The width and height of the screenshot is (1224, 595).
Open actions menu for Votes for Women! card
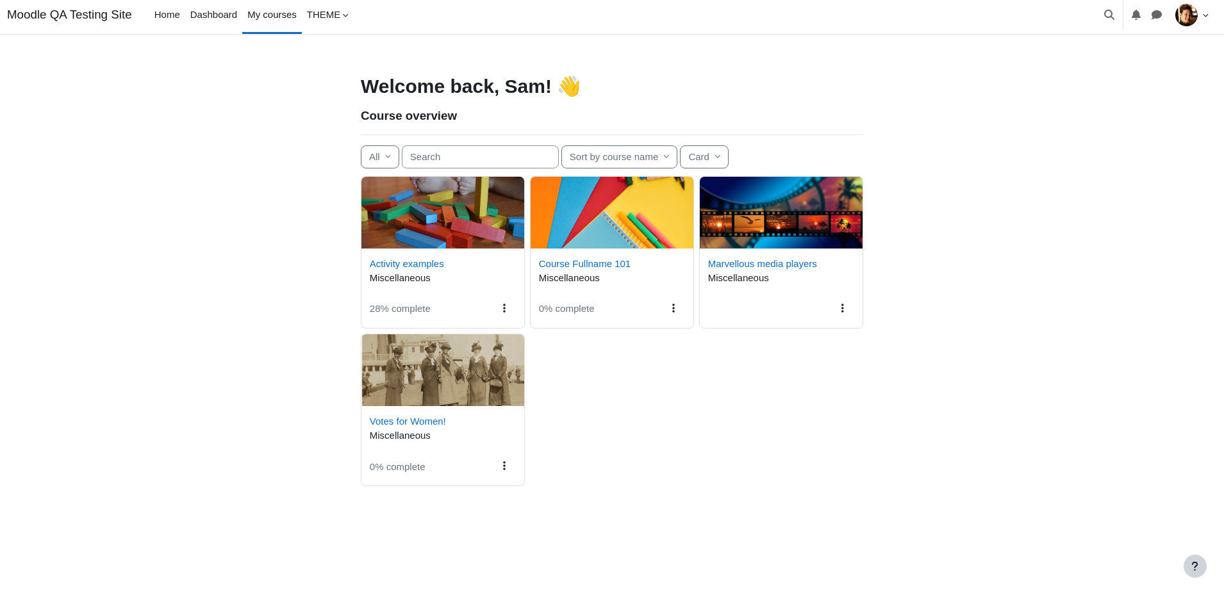[x=504, y=466]
